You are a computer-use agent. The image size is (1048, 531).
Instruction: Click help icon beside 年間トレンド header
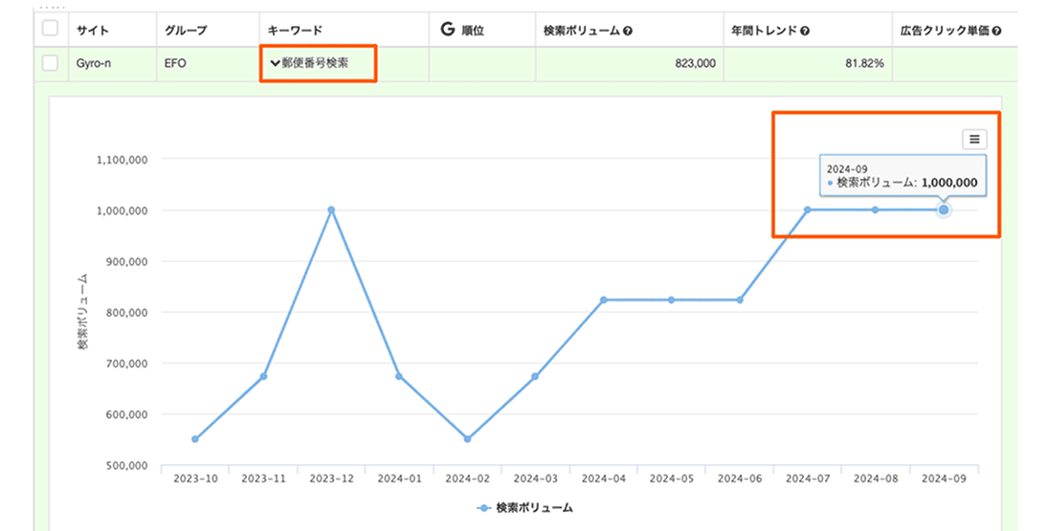(x=805, y=31)
